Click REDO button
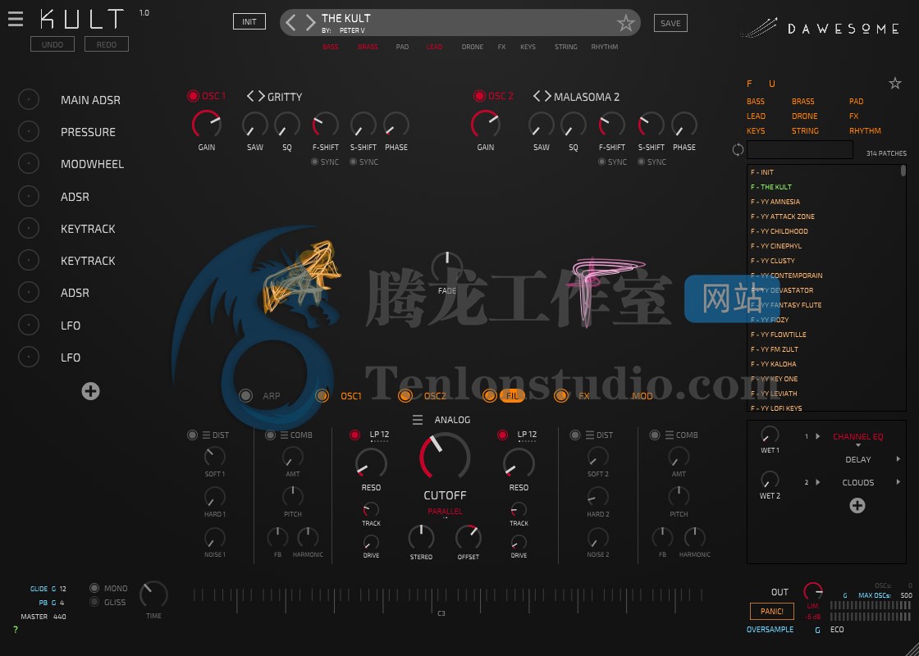919x656 pixels. [x=106, y=44]
